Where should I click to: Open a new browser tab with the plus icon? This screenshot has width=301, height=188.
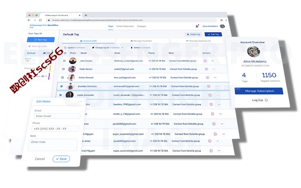pos(86,15)
